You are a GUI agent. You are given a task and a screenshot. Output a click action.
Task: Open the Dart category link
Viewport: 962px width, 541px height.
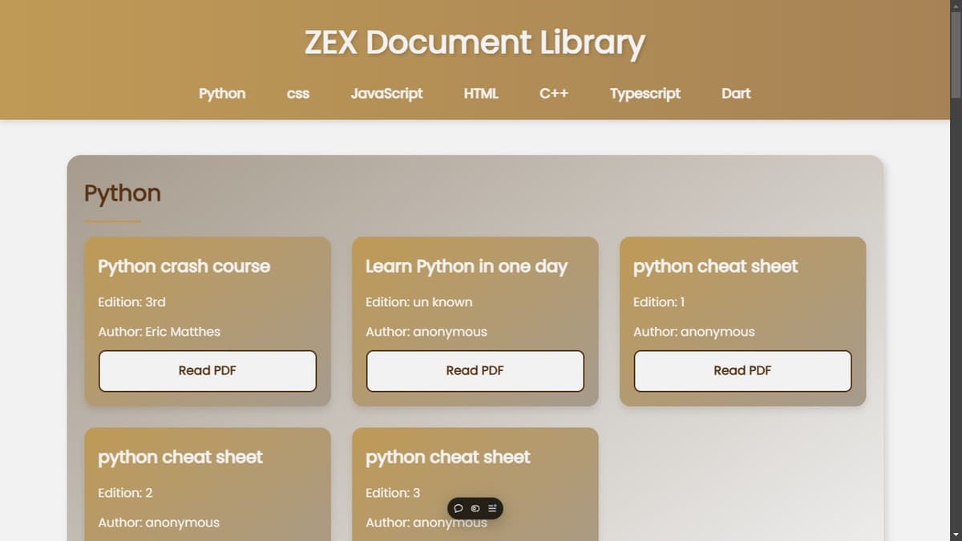pos(735,94)
